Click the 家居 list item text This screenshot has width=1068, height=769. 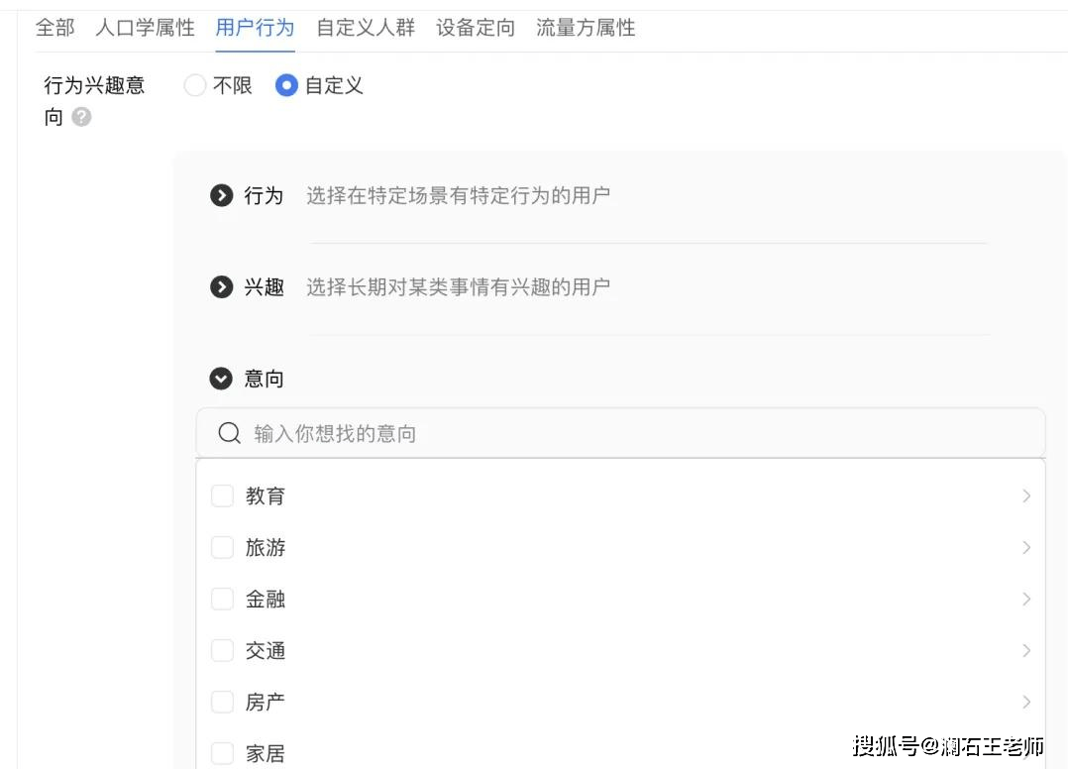coord(265,753)
